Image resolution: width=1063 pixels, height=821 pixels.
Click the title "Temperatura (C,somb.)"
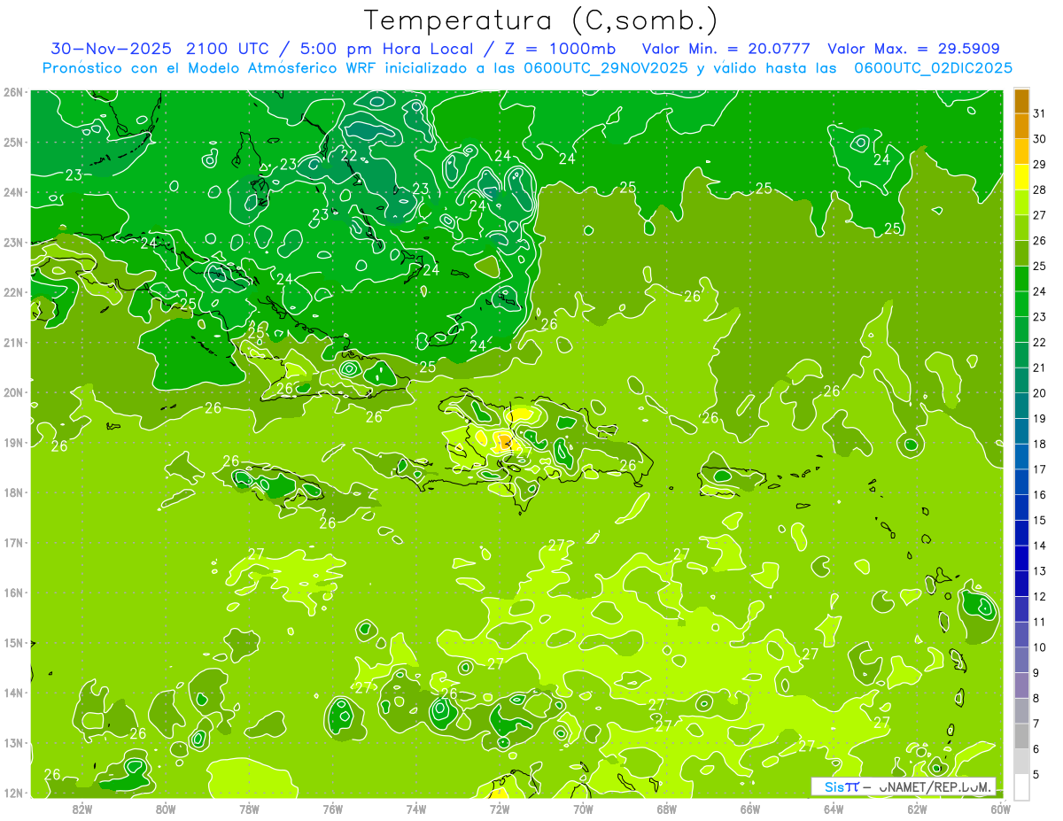click(x=541, y=19)
